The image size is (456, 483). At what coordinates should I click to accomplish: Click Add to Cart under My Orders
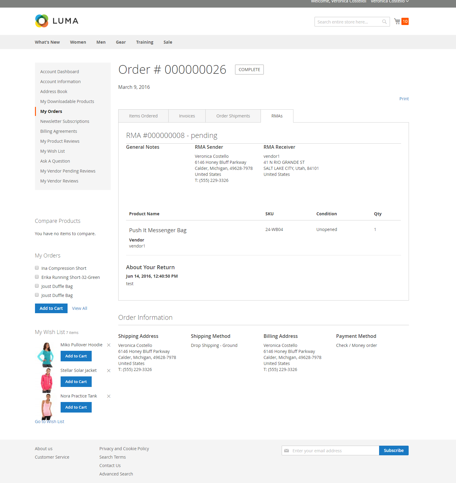(x=51, y=308)
